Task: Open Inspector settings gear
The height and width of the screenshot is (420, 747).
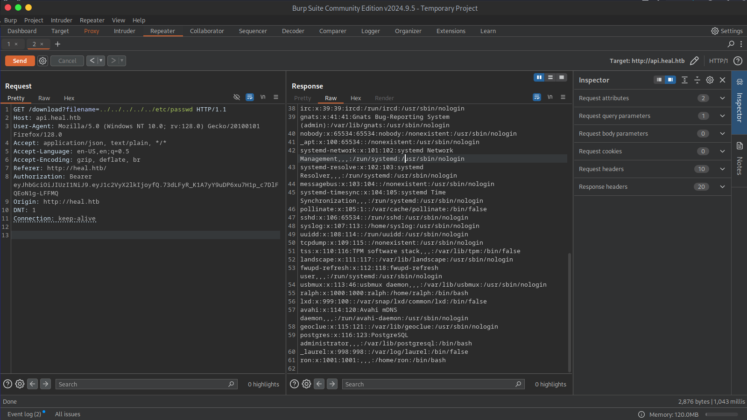Action: pos(710,80)
